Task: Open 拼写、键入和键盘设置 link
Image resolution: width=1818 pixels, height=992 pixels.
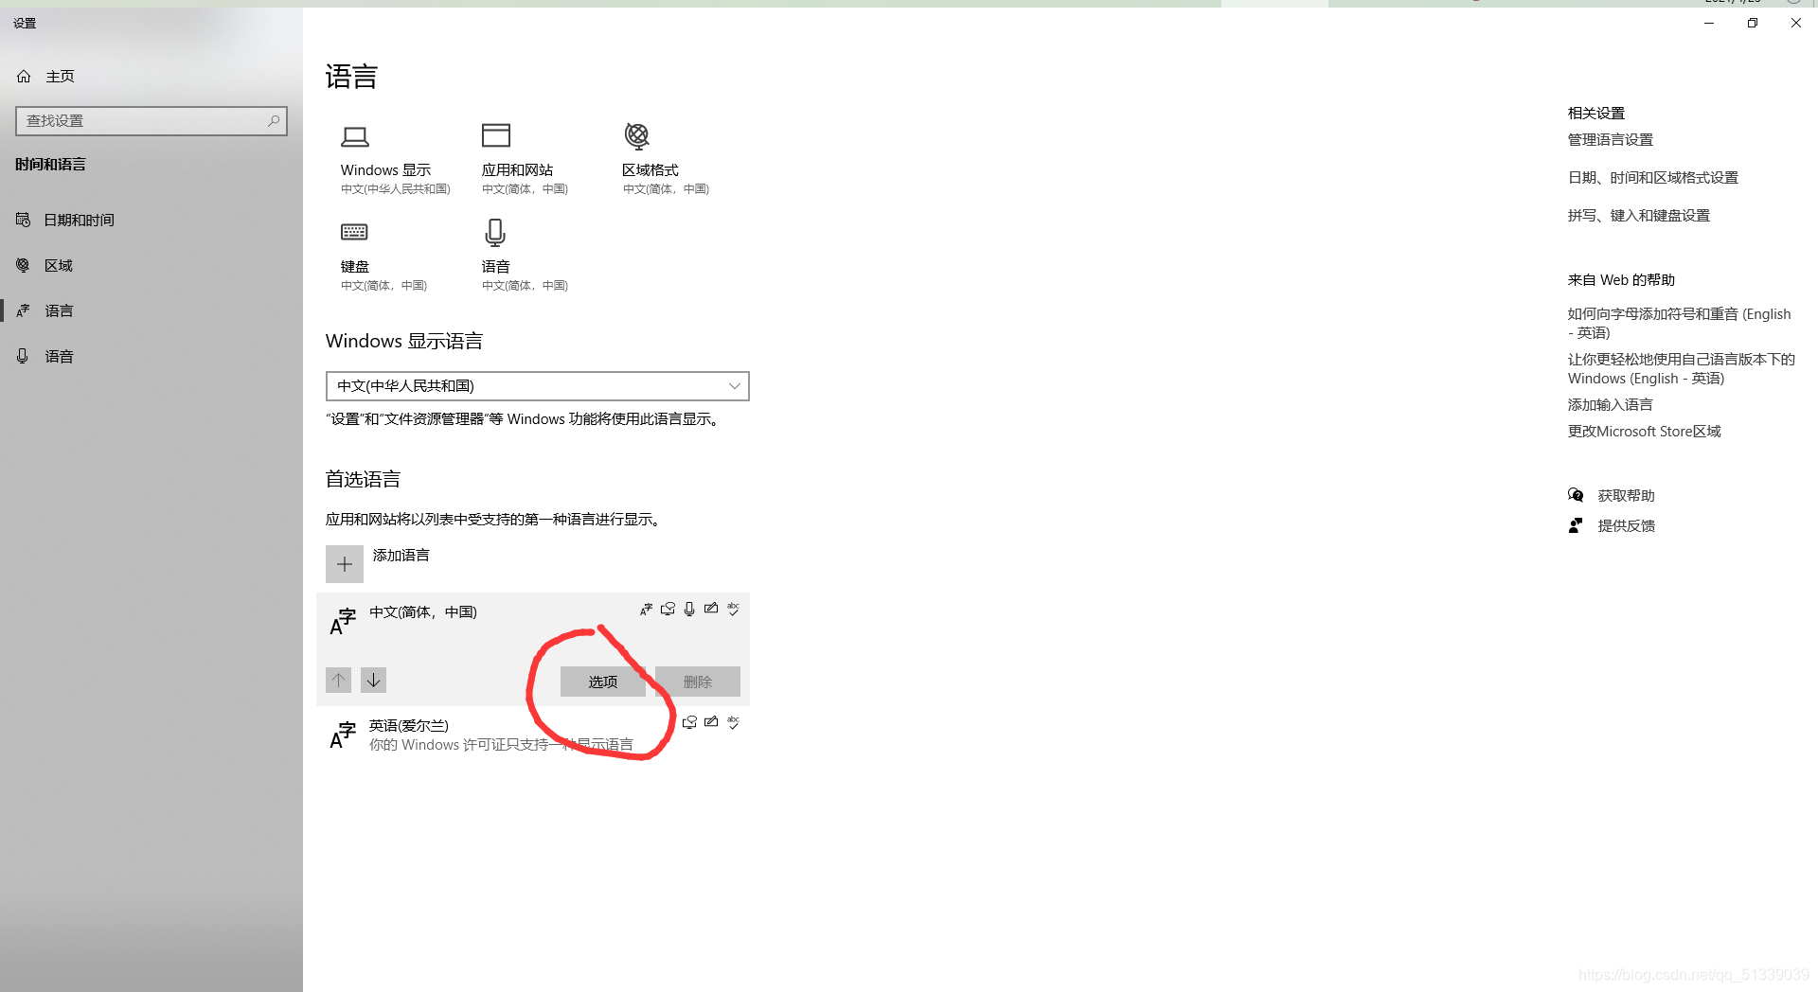Action: point(1639,215)
